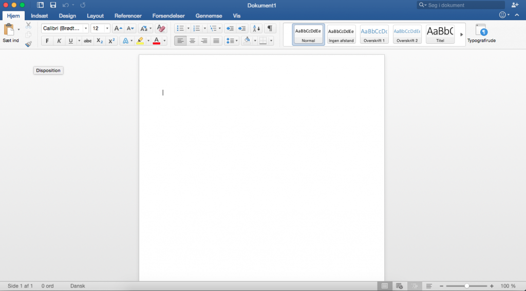This screenshot has width=526, height=291.
Task: Apply yellow text highlight color
Action: [x=140, y=41]
